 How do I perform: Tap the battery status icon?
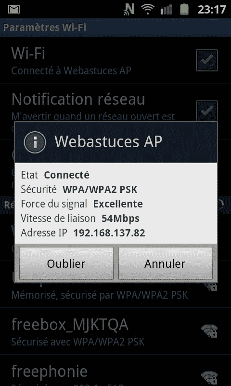184,9
